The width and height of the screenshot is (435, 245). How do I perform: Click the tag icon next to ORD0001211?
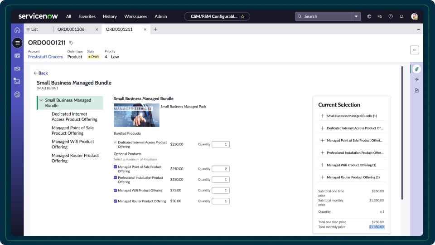[71, 43]
